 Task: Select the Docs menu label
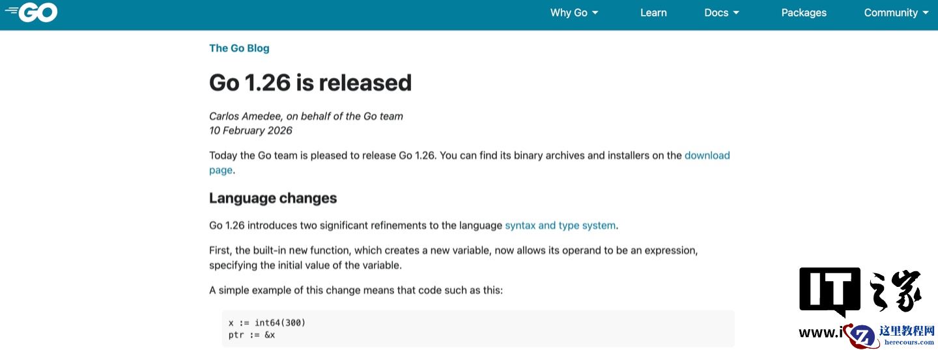[716, 12]
